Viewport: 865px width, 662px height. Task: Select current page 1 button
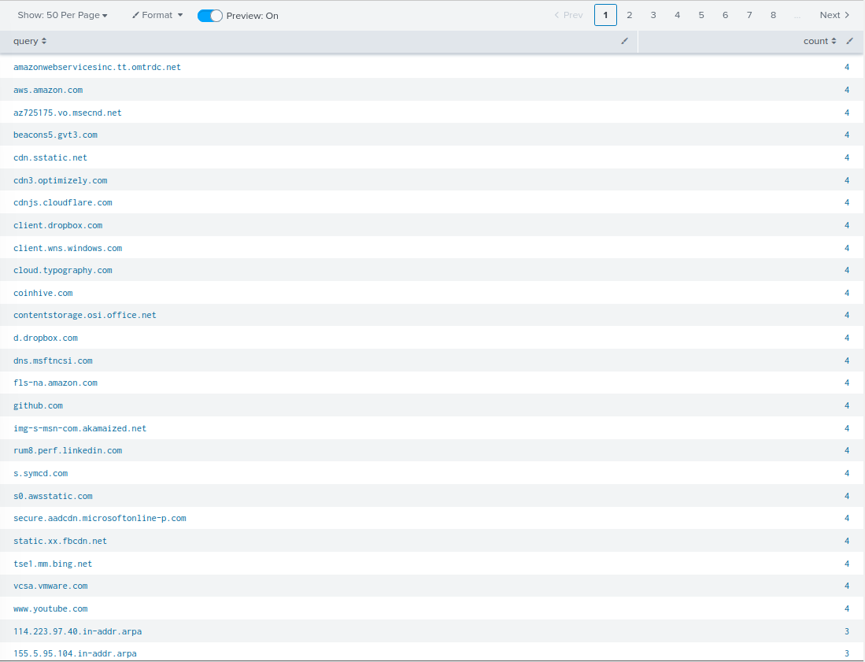(x=605, y=15)
